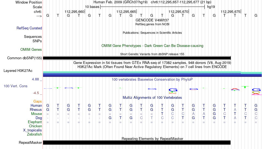Click the Layered H3K27Ac track label
Viewport: 262px width, 149px height.
point(18,71)
